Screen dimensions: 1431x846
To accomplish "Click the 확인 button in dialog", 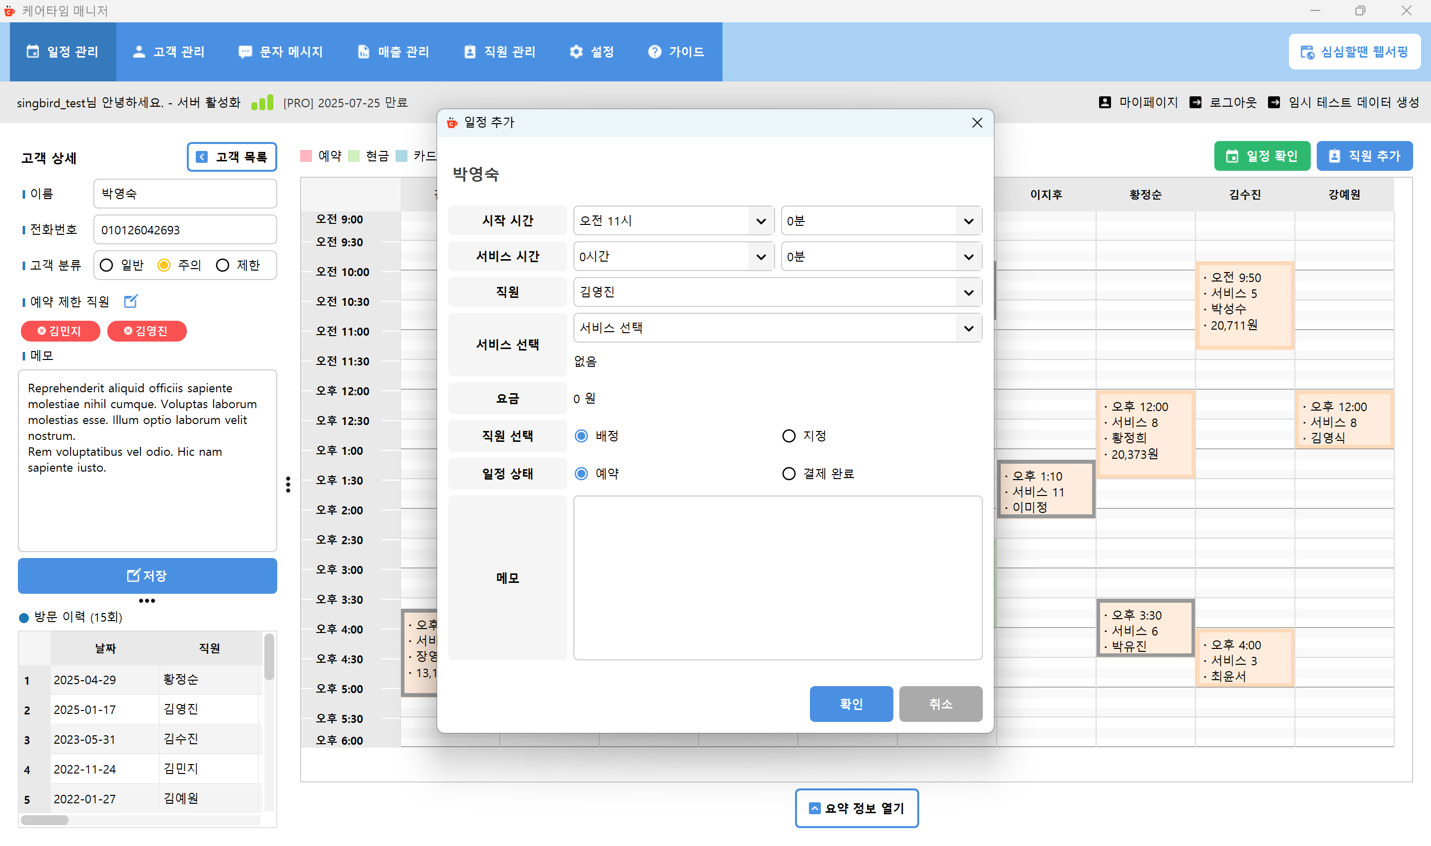I will pos(851,704).
